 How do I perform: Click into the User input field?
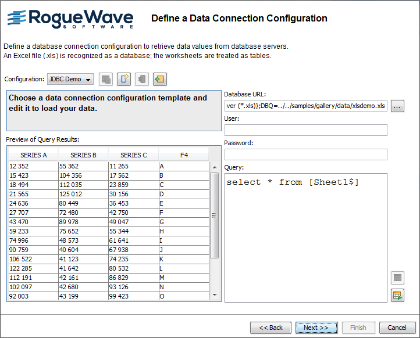click(305, 130)
